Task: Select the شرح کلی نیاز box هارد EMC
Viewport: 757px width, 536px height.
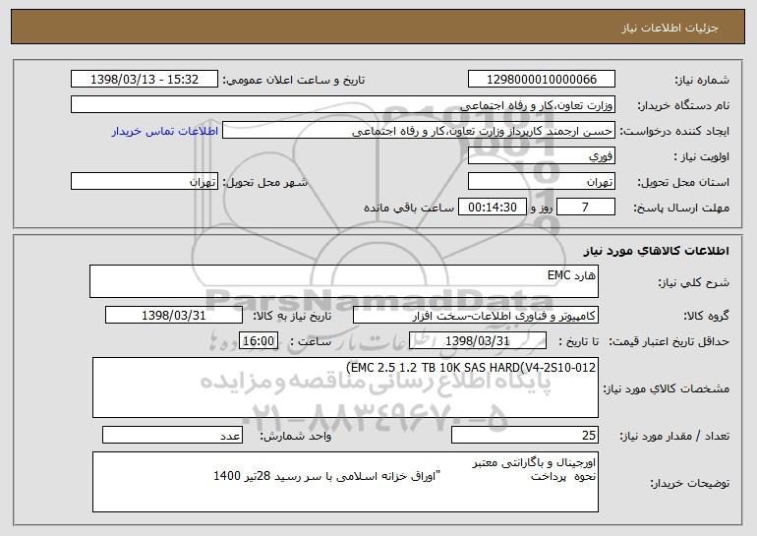Action: (x=344, y=281)
